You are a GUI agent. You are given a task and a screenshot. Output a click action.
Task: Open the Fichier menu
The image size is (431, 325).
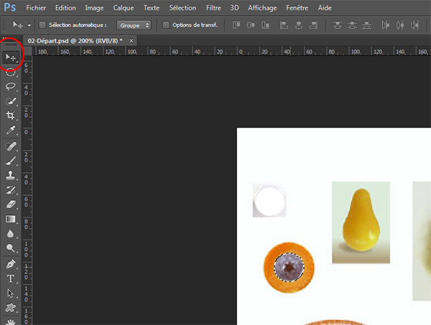pos(36,8)
